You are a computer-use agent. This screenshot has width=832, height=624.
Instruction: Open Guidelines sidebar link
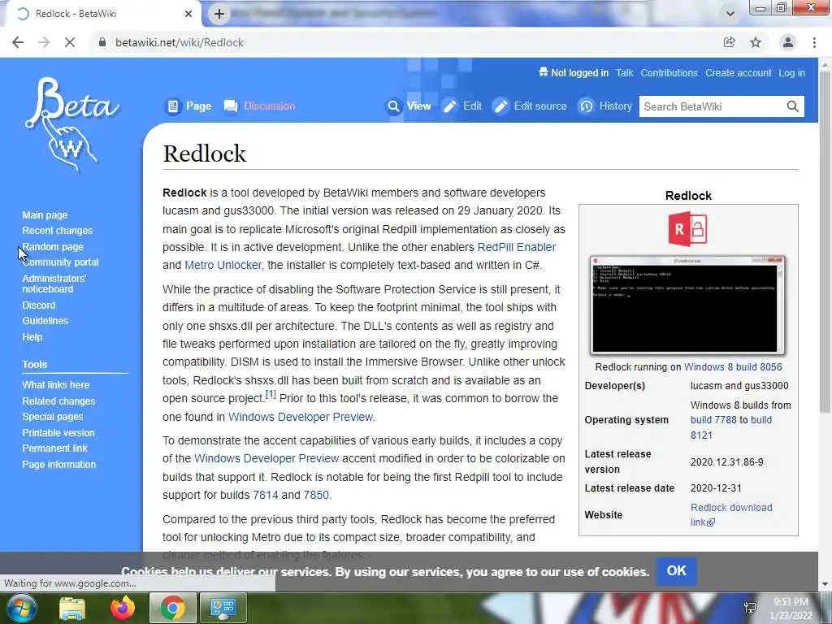pyautogui.click(x=45, y=320)
